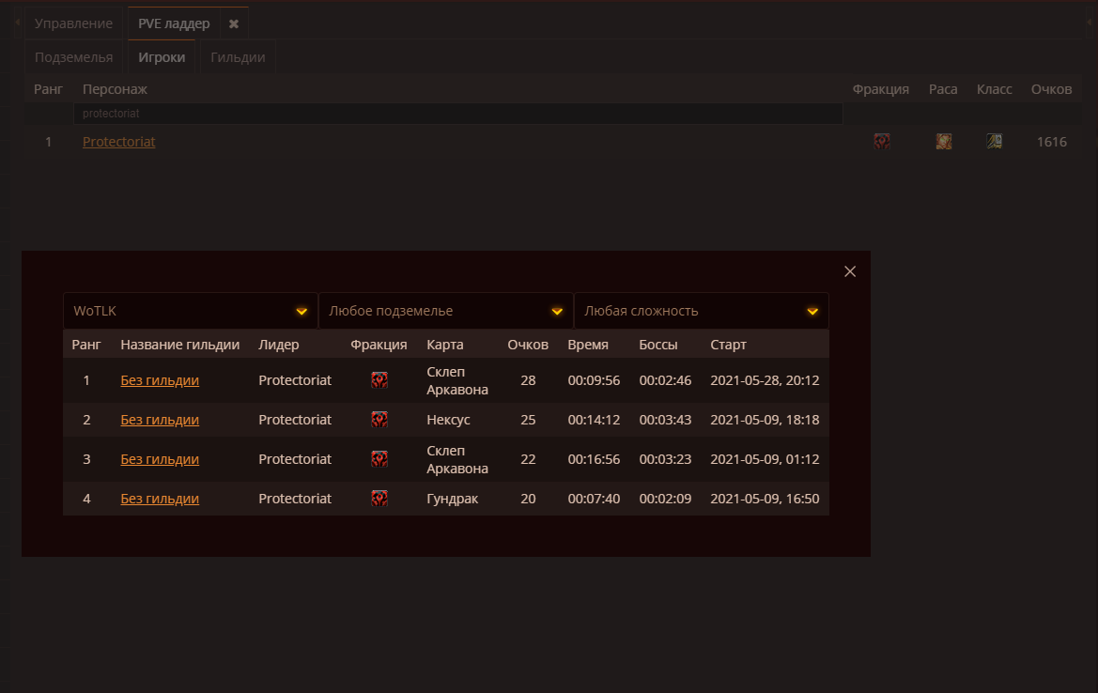Click Horde icon in the Гундрак row

[x=379, y=499]
